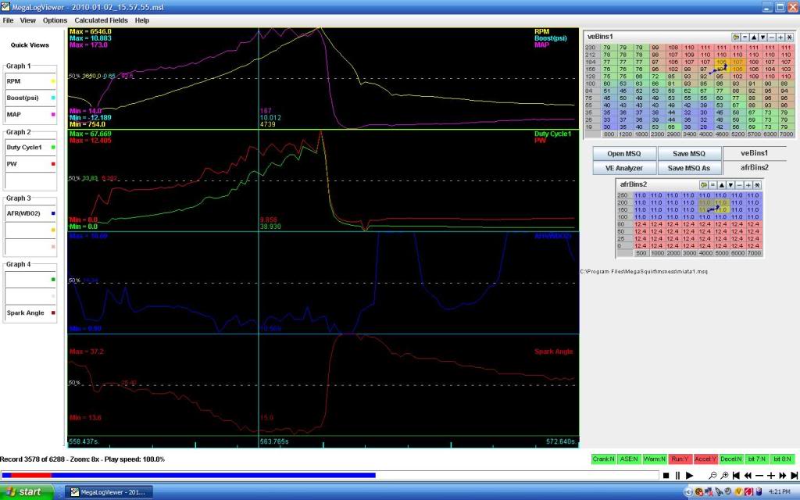Jump to the start of the log

click(737, 475)
